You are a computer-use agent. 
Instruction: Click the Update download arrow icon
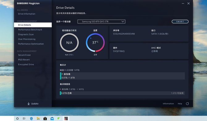point(28,104)
